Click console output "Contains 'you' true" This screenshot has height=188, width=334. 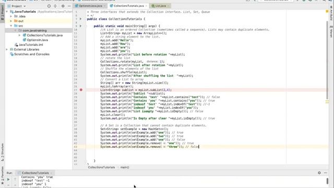click(37, 177)
